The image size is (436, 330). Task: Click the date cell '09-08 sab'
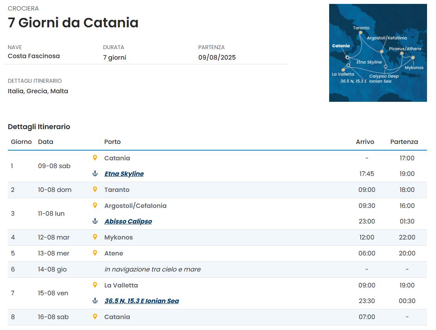pos(54,166)
